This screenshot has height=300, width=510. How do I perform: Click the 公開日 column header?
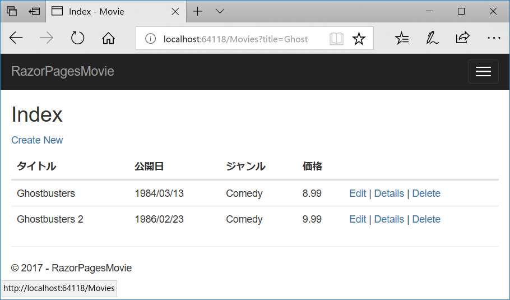coord(149,167)
